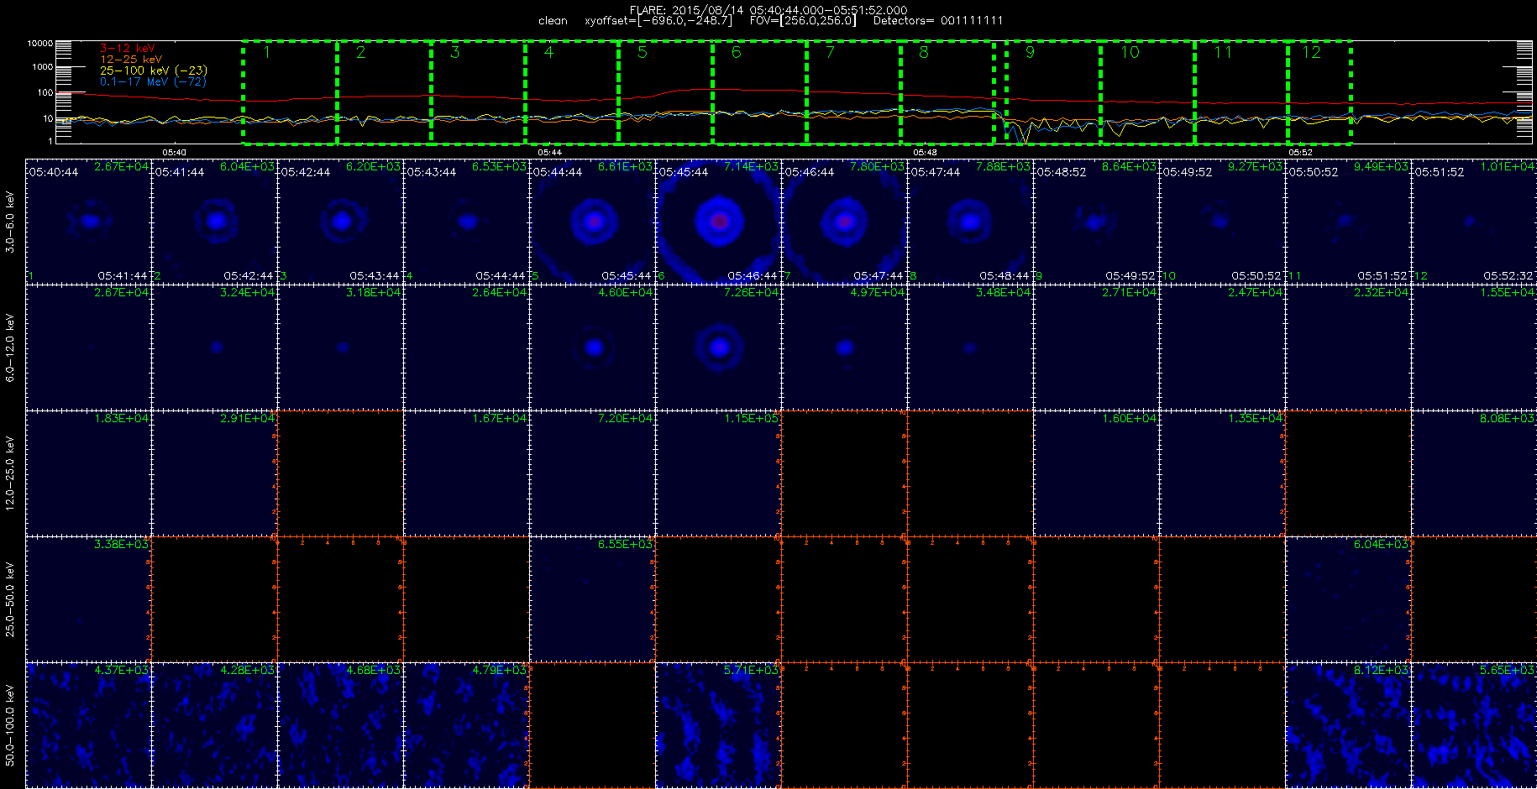Image resolution: width=1537 pixels, height=789 pixels.
Task: Select time interval 6 box in light curve
Action: tap(760, 92)
